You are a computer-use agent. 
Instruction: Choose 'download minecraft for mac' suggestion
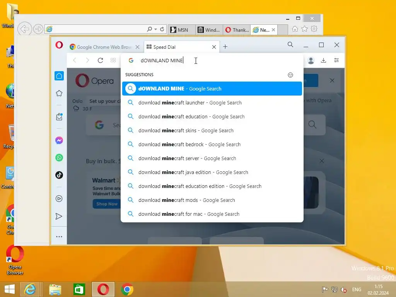tap(212, 214)
